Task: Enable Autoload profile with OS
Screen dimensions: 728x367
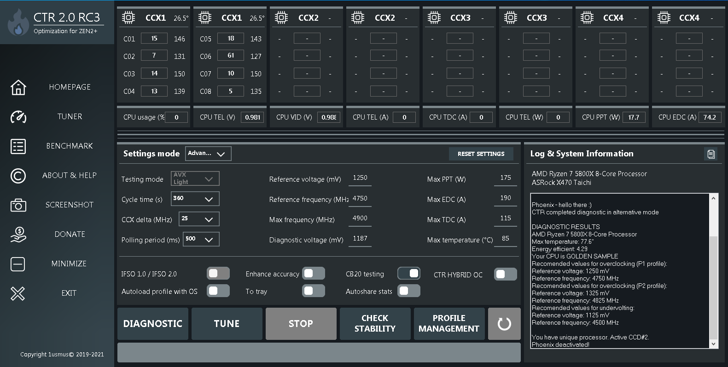Action: point(218,291)
